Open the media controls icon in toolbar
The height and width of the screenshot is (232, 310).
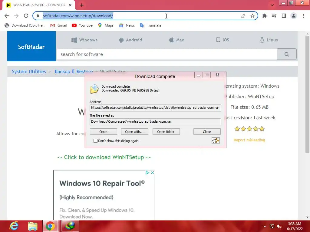pyautogui.click(x=274, y=16)
